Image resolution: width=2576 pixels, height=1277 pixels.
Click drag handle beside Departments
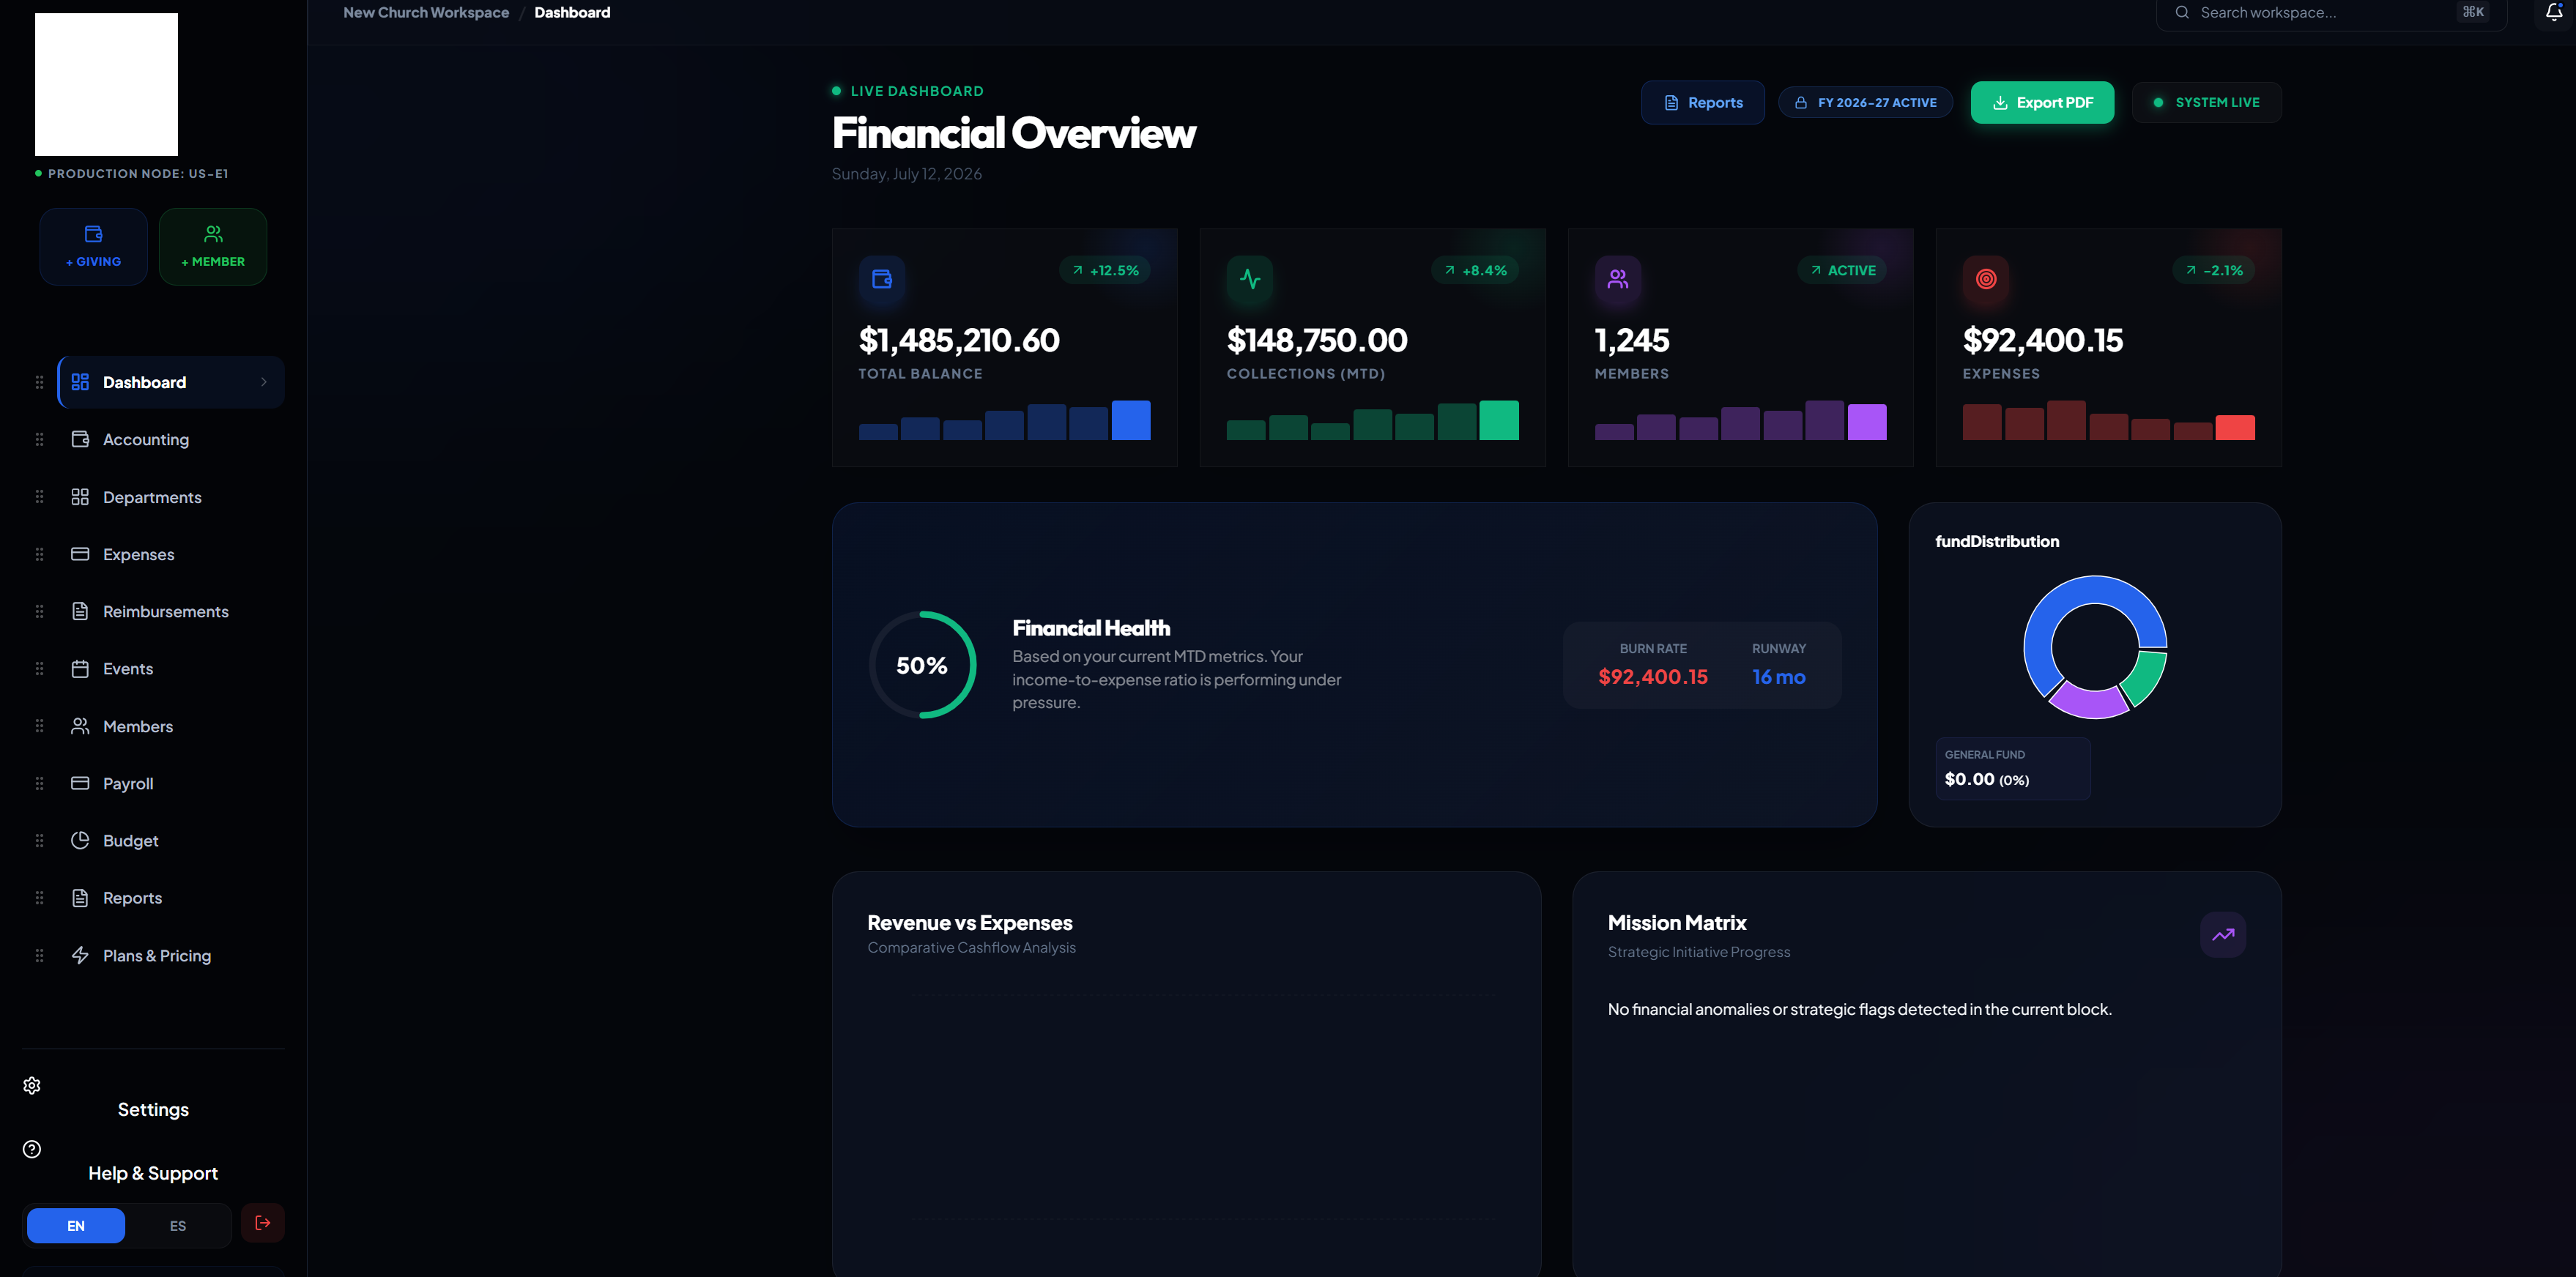pyautogui.click(x=39, y=497)
